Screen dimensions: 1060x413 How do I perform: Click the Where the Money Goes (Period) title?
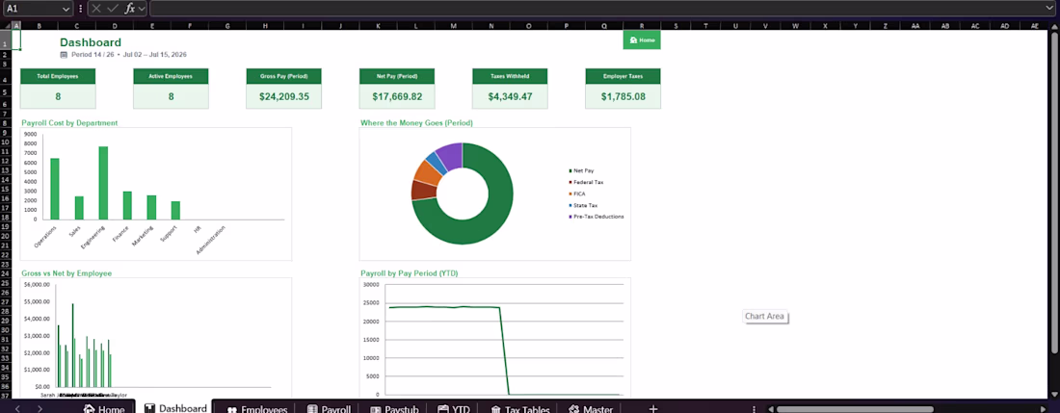pyautogui.click(x=416, y=123)
